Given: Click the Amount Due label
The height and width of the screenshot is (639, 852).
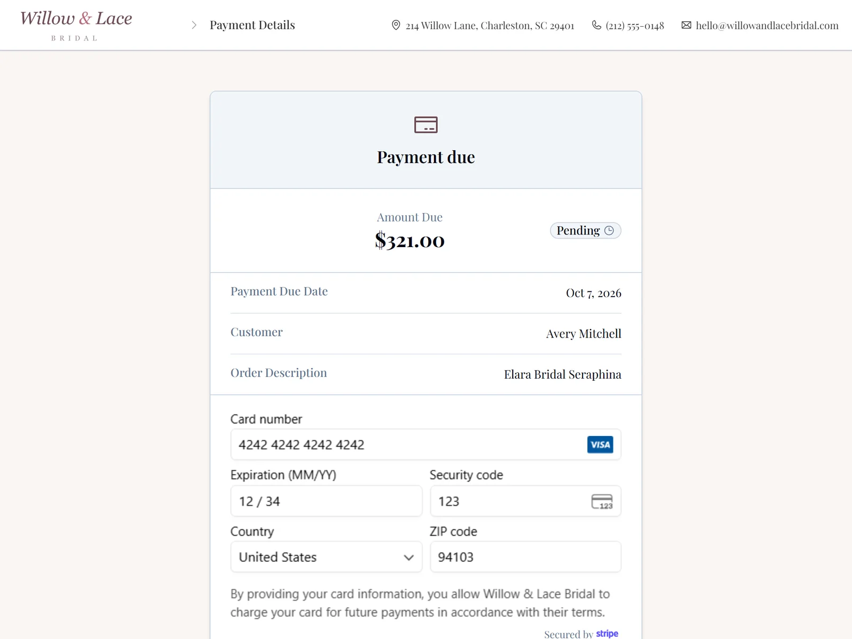Looking at the screenshot, I should [410, 217].
